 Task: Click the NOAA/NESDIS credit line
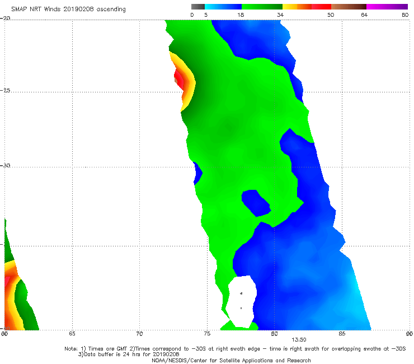point(231,360)
